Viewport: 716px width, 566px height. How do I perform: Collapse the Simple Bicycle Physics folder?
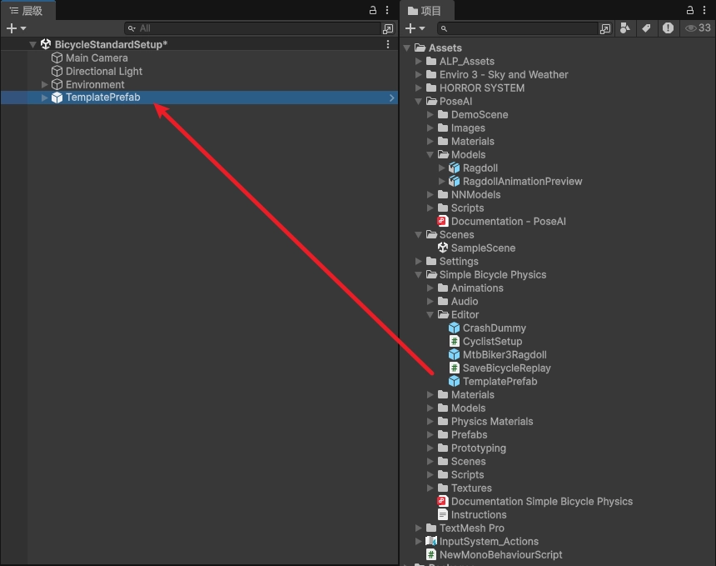pyautogui.click(x=418, y=275)
